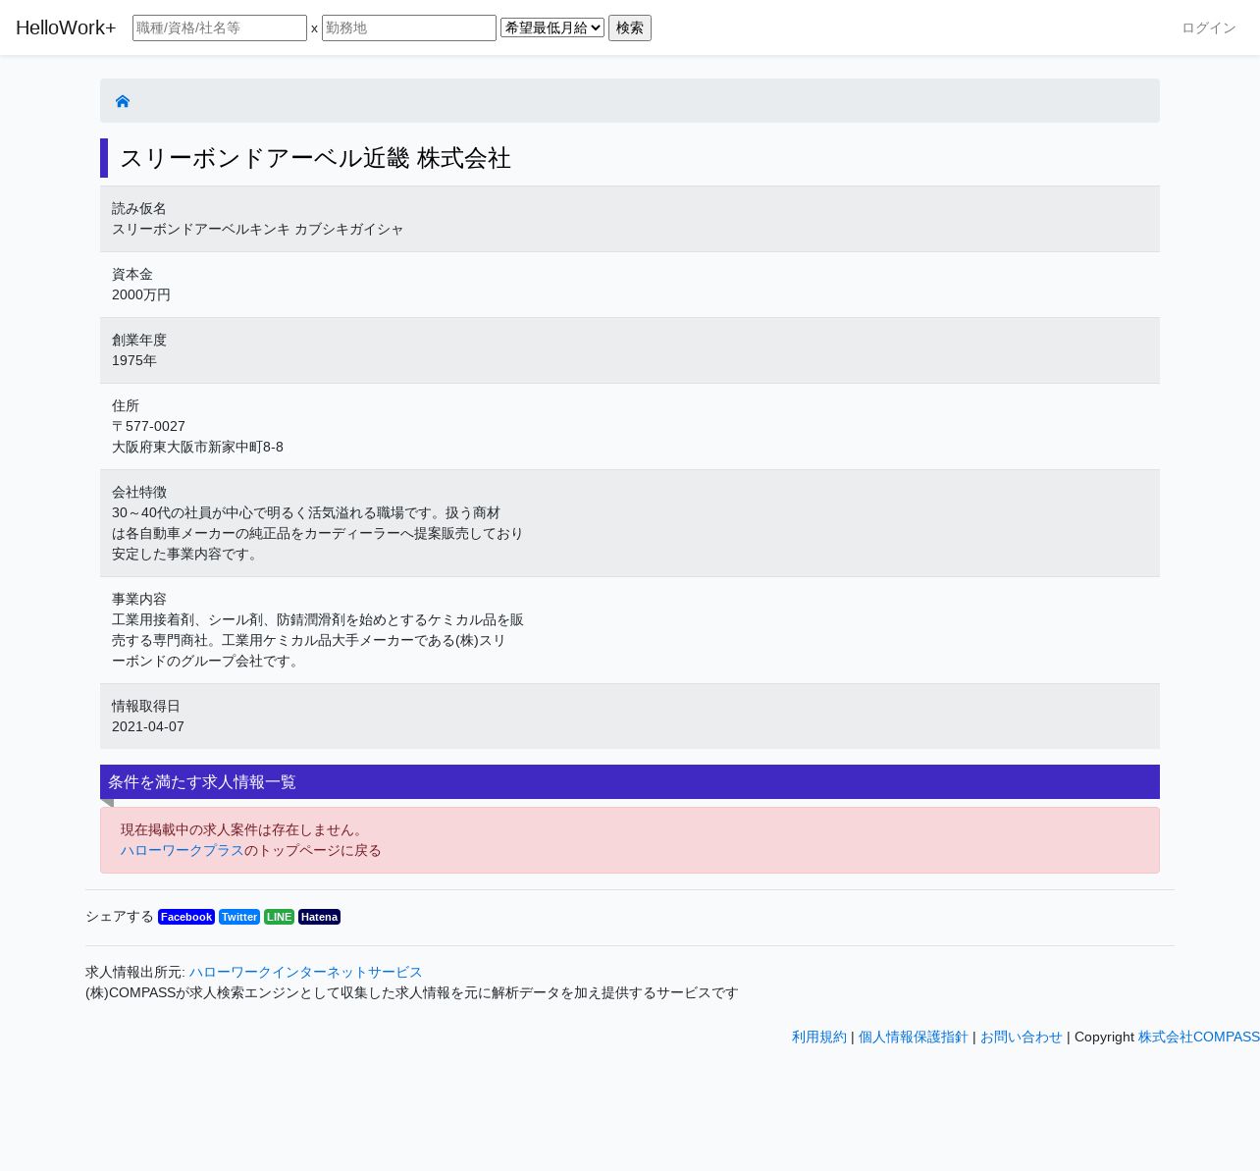
Task: Open the 利用規約 terms link
Action: [819, 1037]
